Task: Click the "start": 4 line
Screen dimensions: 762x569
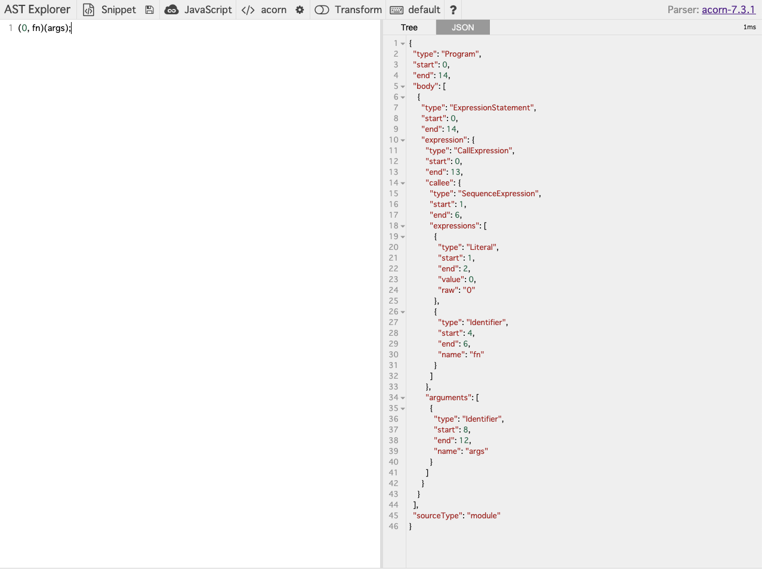Action: [x=456, y=333]
